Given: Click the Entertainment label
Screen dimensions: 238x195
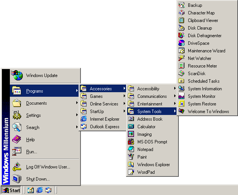Looking at the screenshot, I should pyautogui.click(x=150, y=104).
